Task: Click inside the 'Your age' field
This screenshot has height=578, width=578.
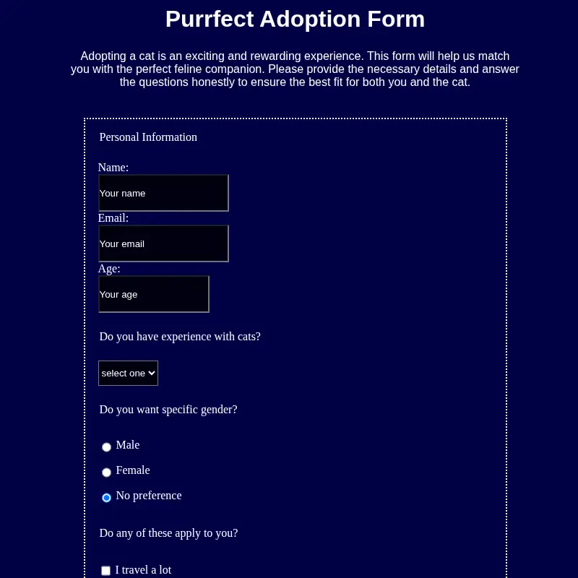Action: coord(154,294)
